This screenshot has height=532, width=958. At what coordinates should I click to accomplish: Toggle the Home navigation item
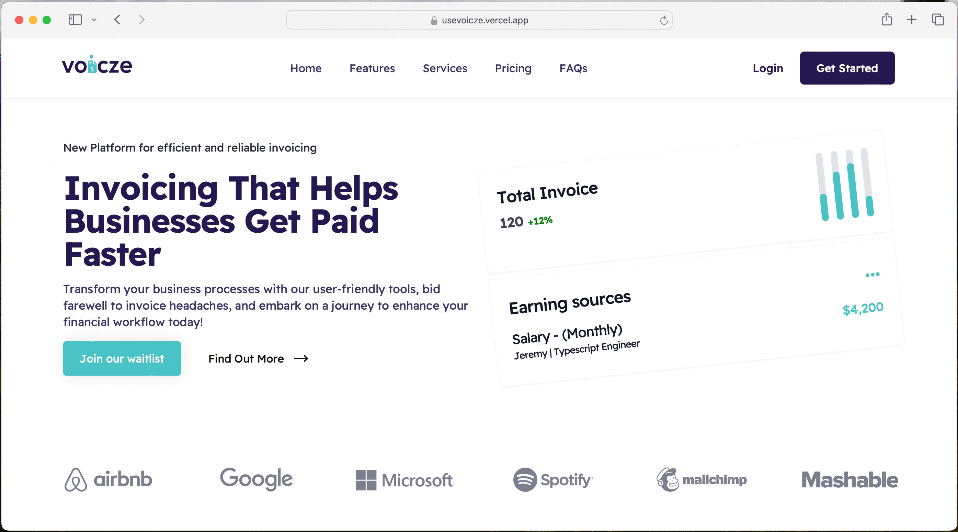coord(306,68)
